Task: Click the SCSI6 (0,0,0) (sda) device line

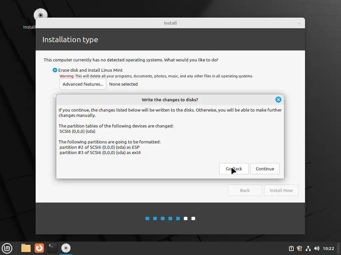Action: 77,131
